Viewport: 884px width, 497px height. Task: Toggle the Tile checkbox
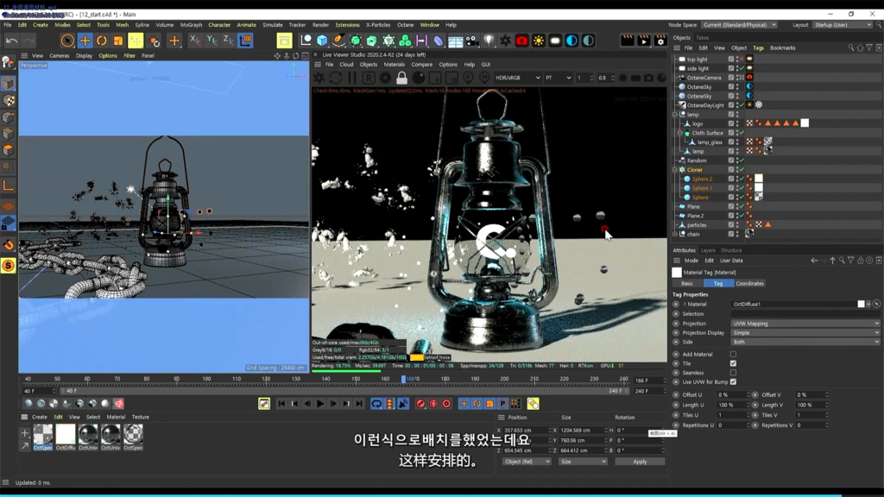(733, 363)
